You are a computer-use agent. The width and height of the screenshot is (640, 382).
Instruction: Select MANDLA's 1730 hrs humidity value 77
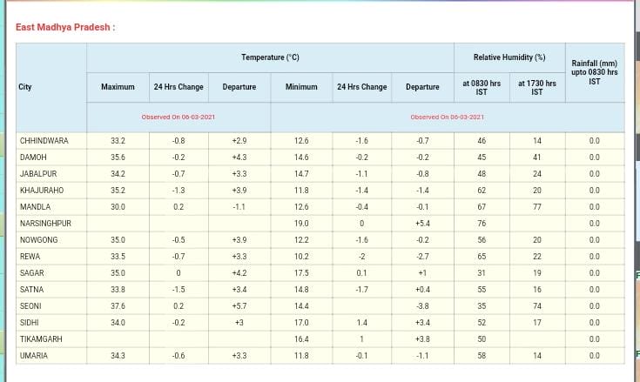(x=536, y=207)
